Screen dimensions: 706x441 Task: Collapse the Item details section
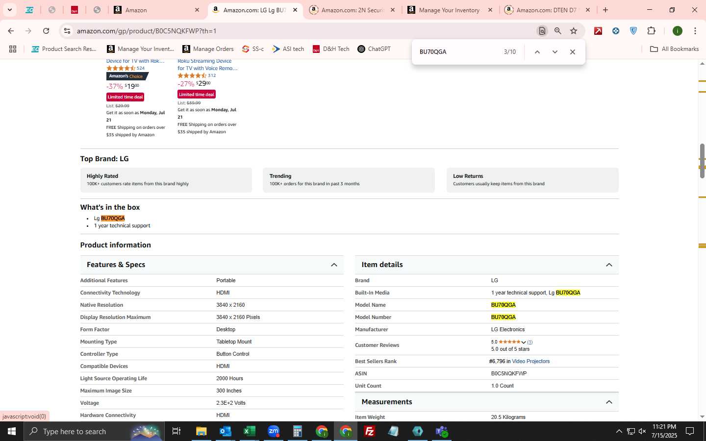click(609, 265)
